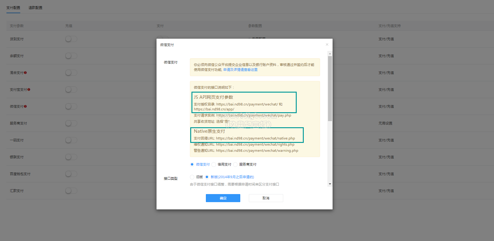This screenshot has width=494, height=241.
Task: Click the dialog scrollbar down arrow
Action: [330, 184]
